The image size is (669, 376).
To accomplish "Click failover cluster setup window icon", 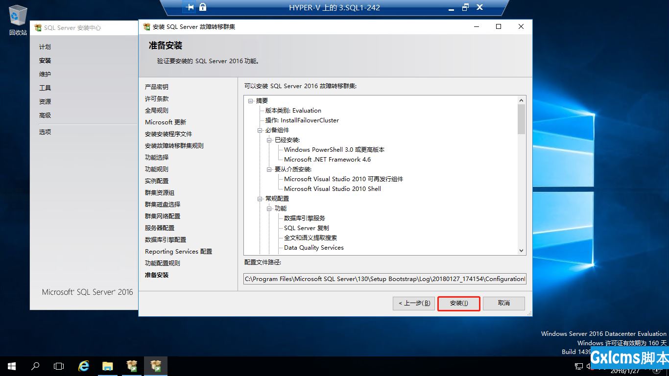I will click(146, 26).
